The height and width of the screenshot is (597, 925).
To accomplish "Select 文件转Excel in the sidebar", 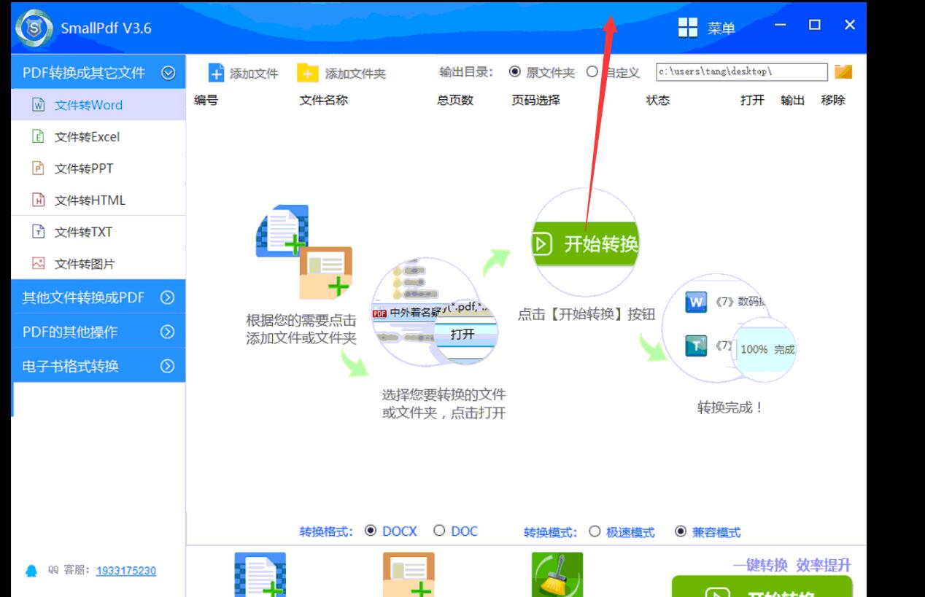I will coord(86,137).
